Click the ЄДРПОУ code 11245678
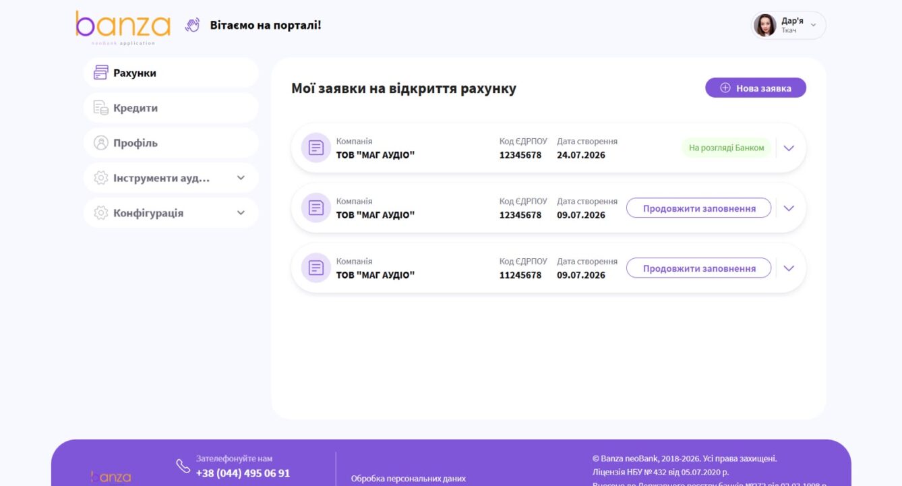Image resolution: width=902 pixels, height=486 pixels. pos(520,275)
